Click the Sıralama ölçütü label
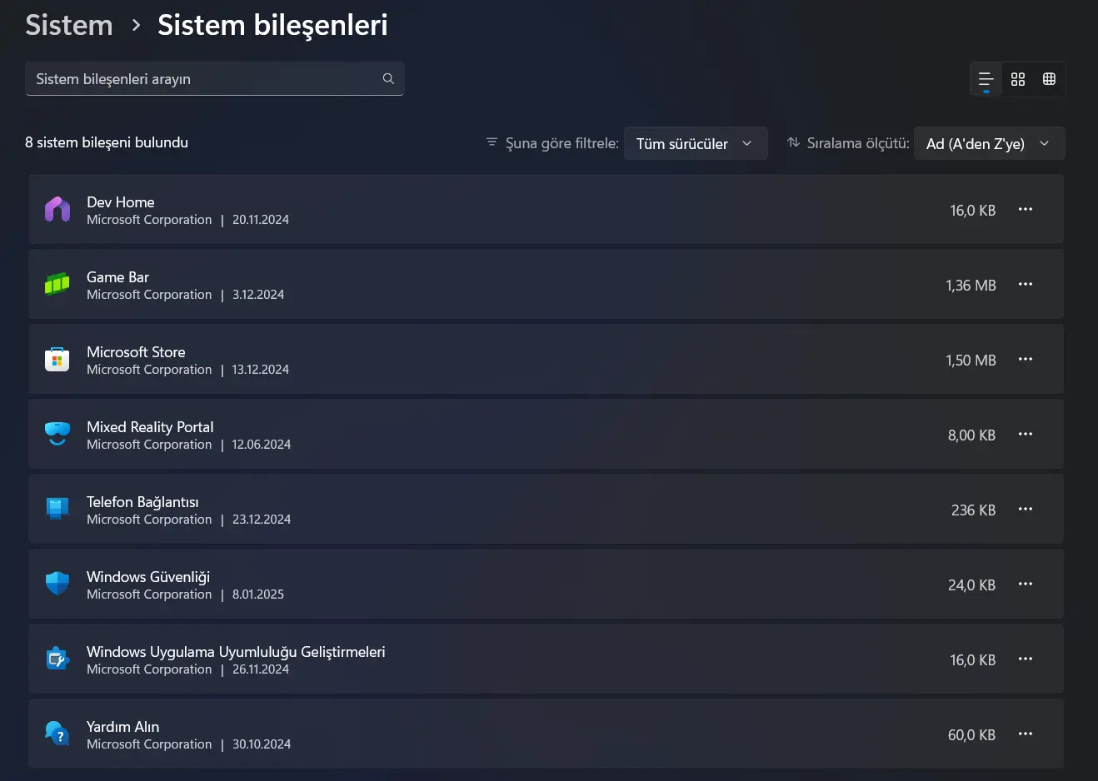The height and width of the screenshot is (781, 1098). point(858,143)
